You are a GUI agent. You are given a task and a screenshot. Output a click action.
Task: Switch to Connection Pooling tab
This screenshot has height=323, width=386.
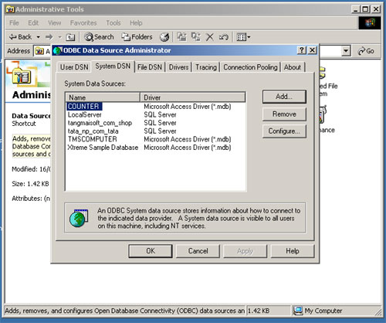point(250,67)
